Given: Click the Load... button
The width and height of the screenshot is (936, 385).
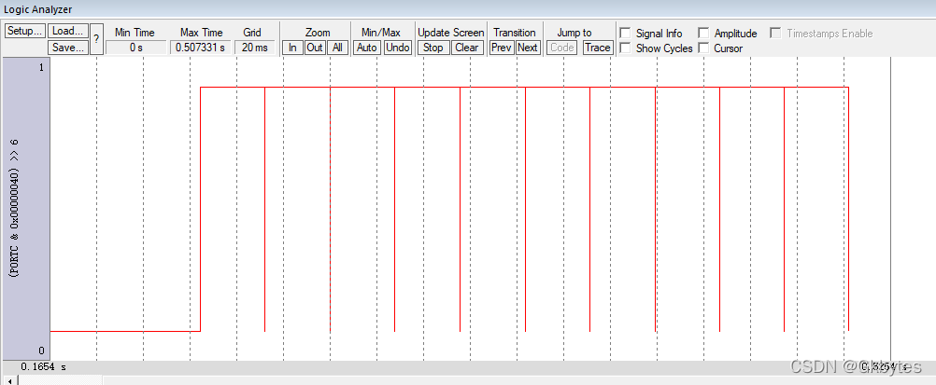Looking at the screenshot, I should coord(68,31).
